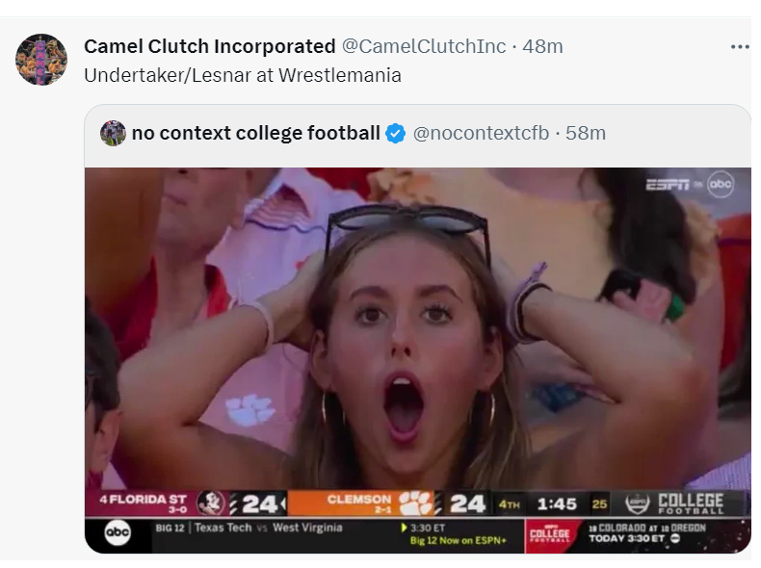This screenshot has height=568, width=761.
Task: Click the abc circle logo next to ESPN
Action: 721,184
